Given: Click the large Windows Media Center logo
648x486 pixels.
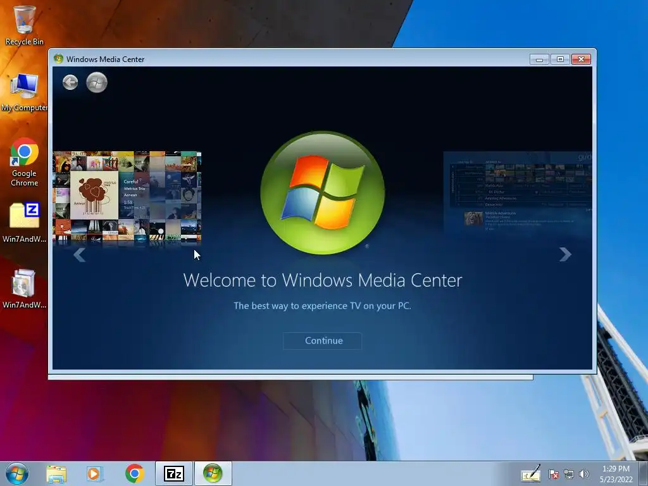Looking at the screenshot, I should click(322, 192).
